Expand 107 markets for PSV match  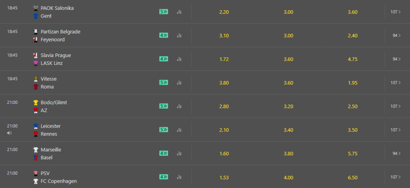(x=395, y=177)
